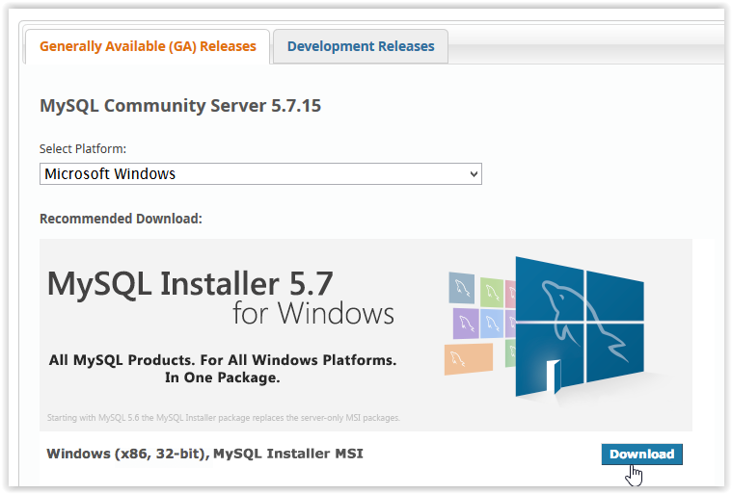The height and width of the screenshot is (494, 732).
Task: Click the MySQL Community Server 5.7.15 heading
Action: point(180,105)
